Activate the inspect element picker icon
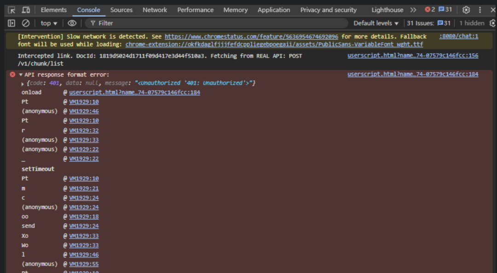The image size is (497, 273). (x=12, y=10)
